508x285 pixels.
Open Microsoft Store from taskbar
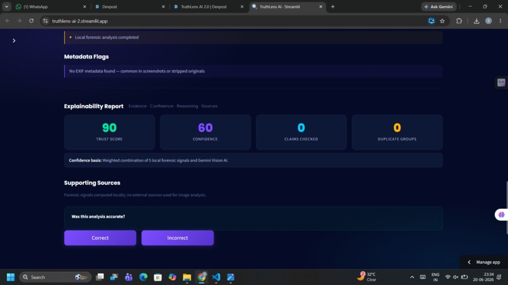point(158,277)
